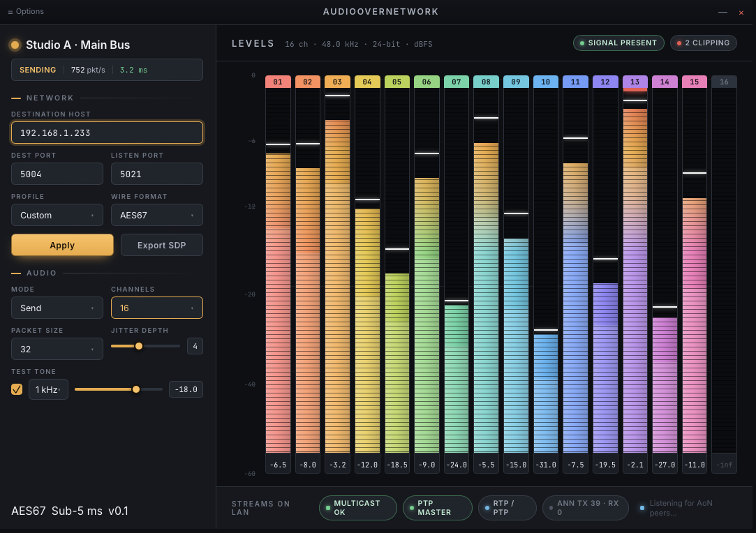
Task: Click the Listen Port field showing 5021
Action: pos(156,174)
